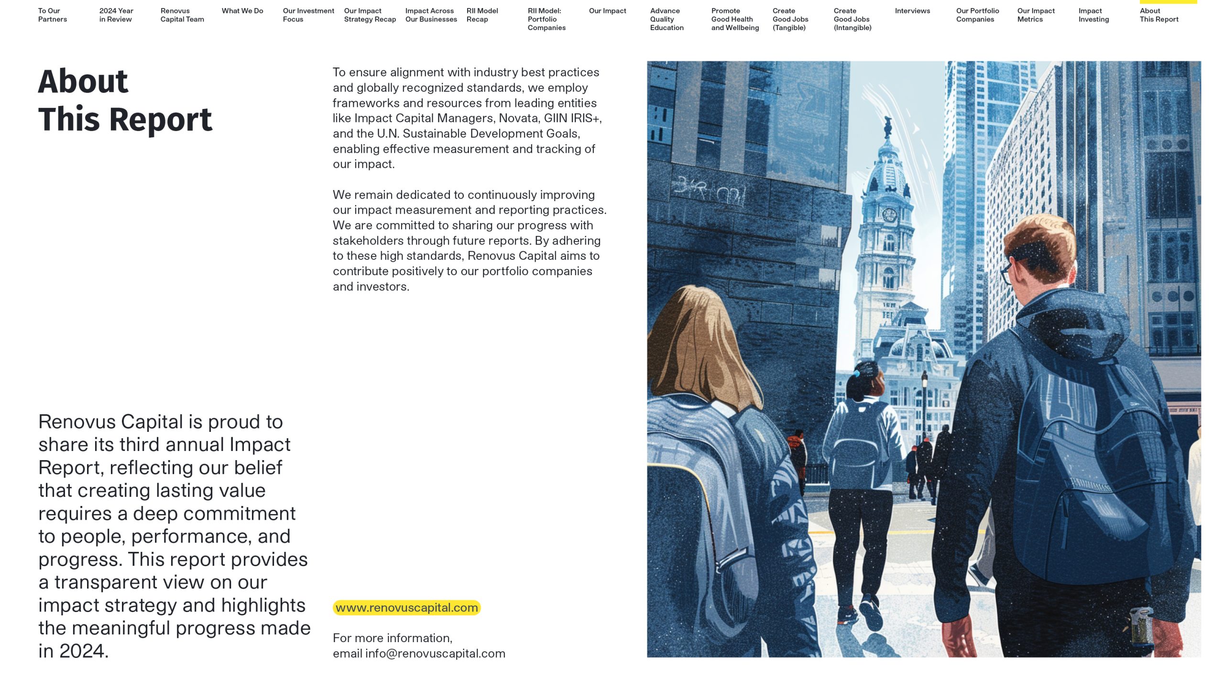Screen dimensions: 1224x688
Task: Open Our Portfolio Companies section
Action: coord(978,15)
